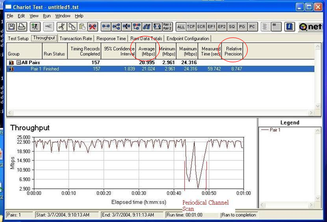Image resolution: width=327 pixels, height=222 pixels.
Task: Click the results table down arrow
Action: coord(318,106)
